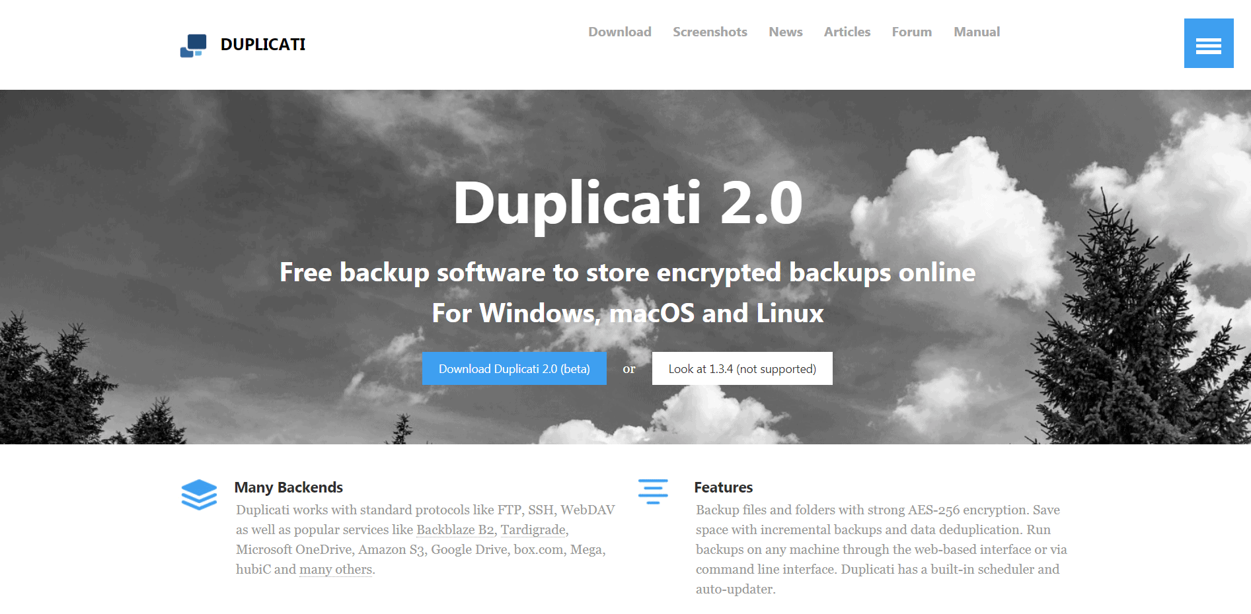The width and height of the screenshot is (1251, 614).
Task: Open the many others link
Action: tap(336, 569)
